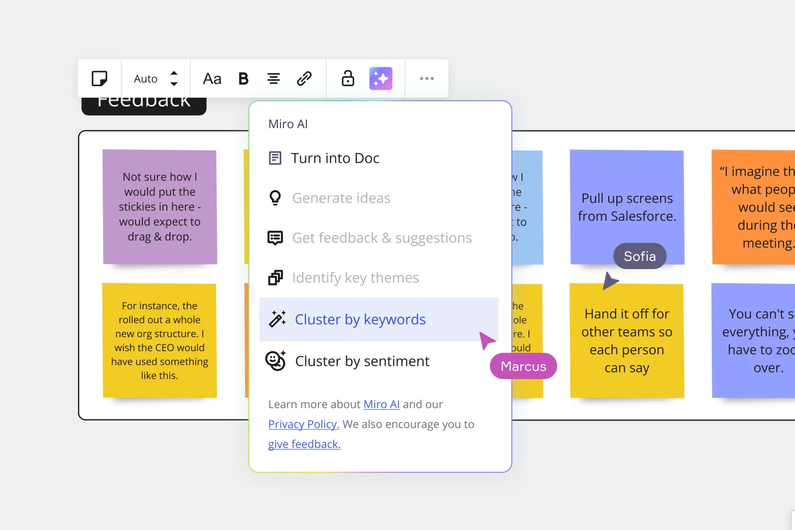Select Turn into Doc
Screen dimensions: 795x530
point(335,158)
